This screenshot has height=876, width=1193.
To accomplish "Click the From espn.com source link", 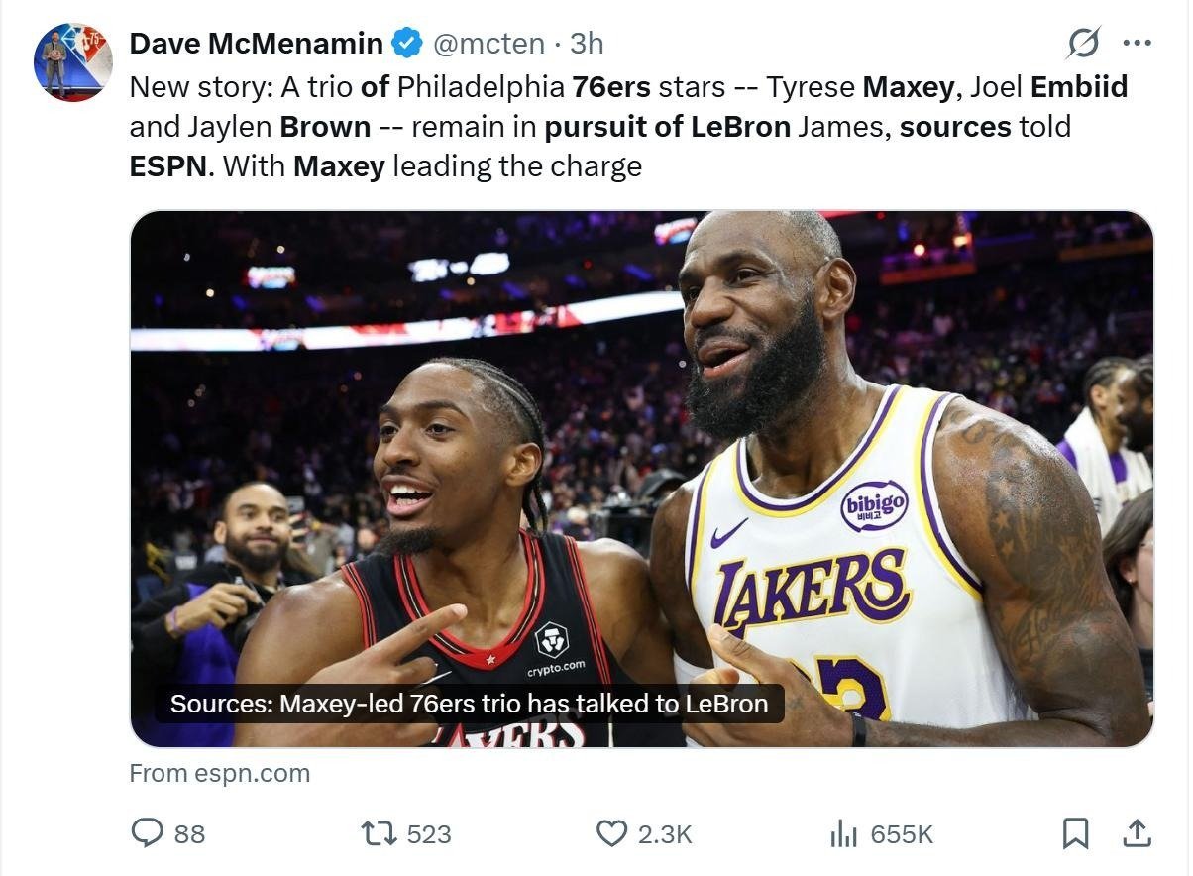I will (x=220, y=773).
